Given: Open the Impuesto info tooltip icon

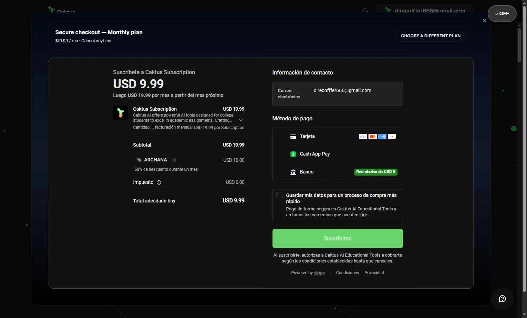Looking at the screenshot, I should click(159, 182).
